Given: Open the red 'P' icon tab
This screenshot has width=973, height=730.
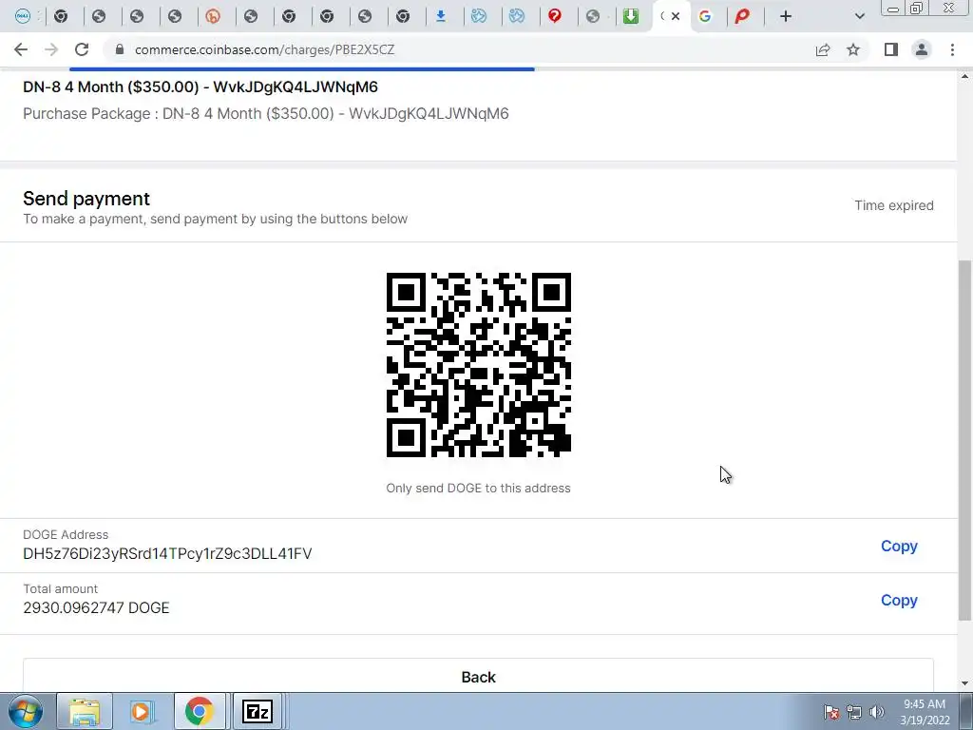Looking at the screenshot, I should click(742, 17).
